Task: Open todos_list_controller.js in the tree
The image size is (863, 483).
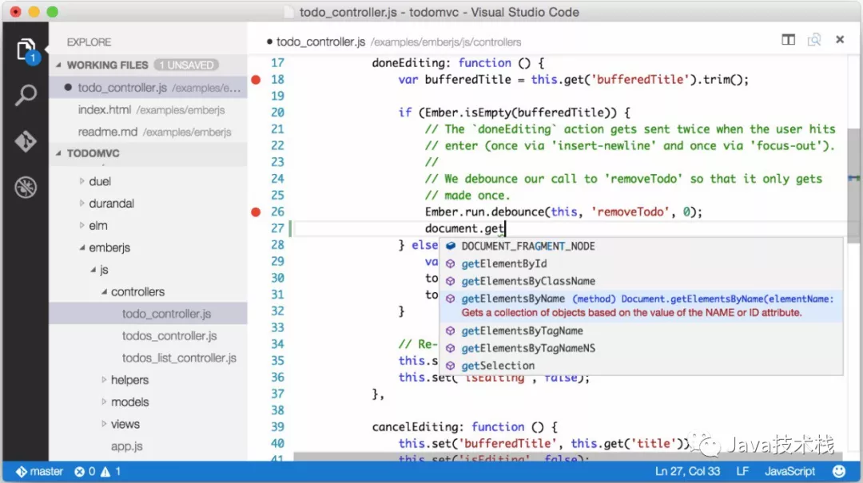Action: tap(148, 358)
